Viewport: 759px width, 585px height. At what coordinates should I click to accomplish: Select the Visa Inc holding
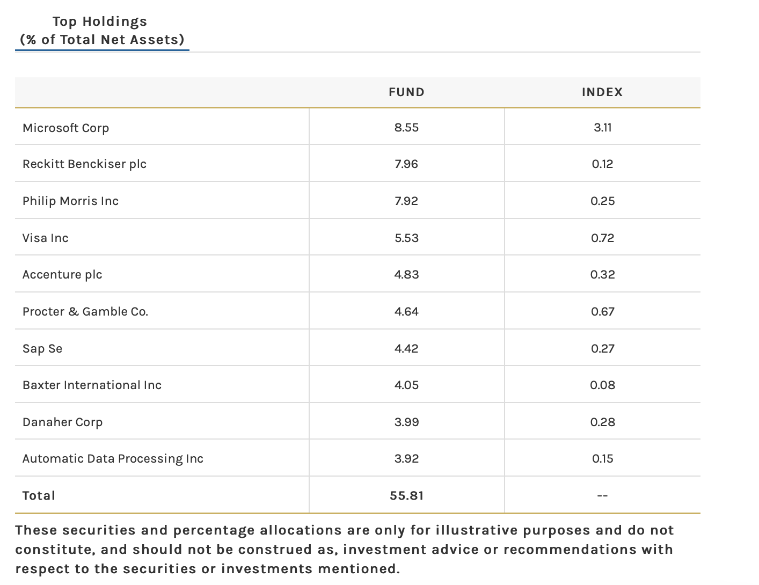pos(45,238)
